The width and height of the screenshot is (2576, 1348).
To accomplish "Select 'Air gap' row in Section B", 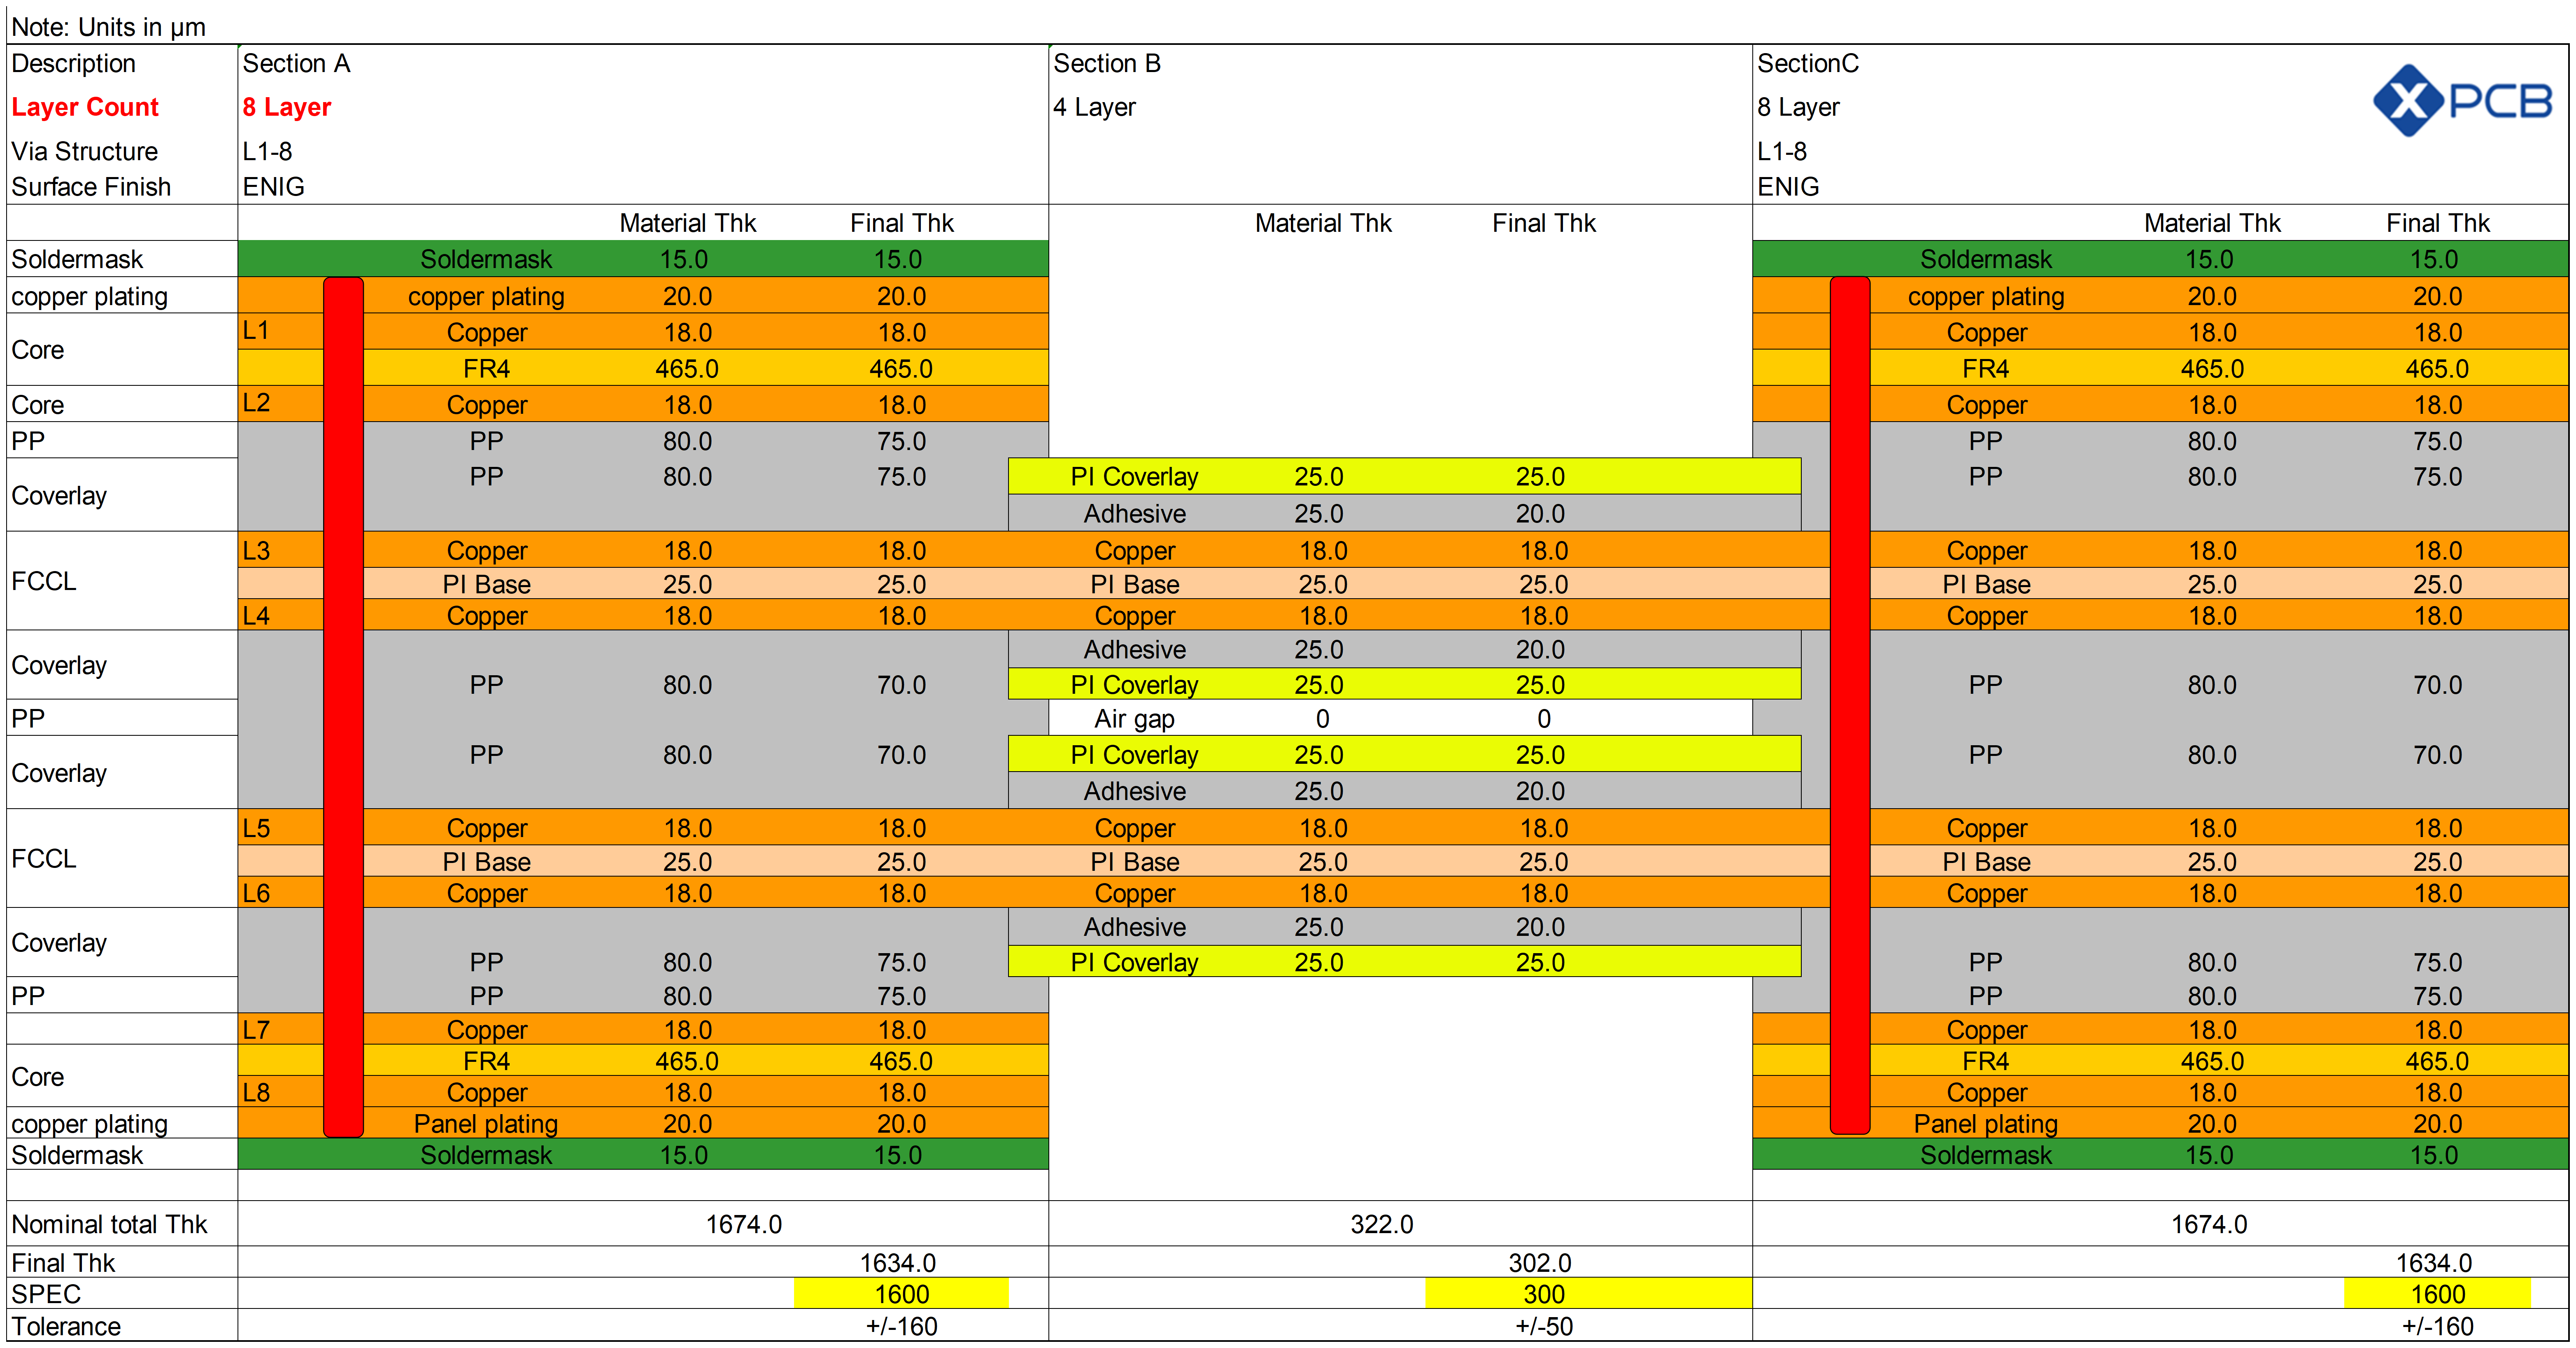I will pyautogui.click(x=1400, y=718).
